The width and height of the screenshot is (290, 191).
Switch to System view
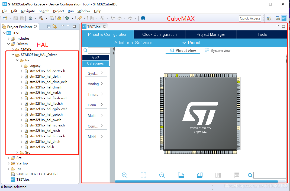coord(218,50)
